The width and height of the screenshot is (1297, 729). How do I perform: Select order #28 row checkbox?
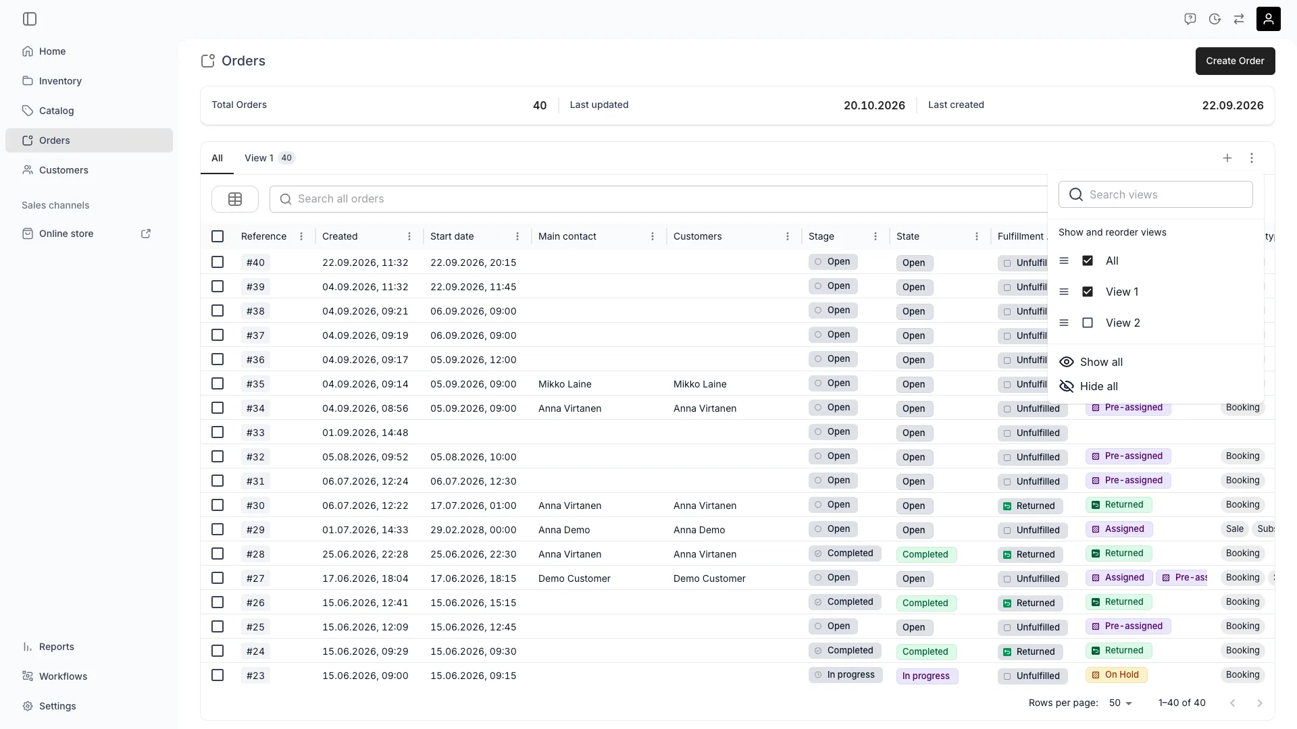218,553
